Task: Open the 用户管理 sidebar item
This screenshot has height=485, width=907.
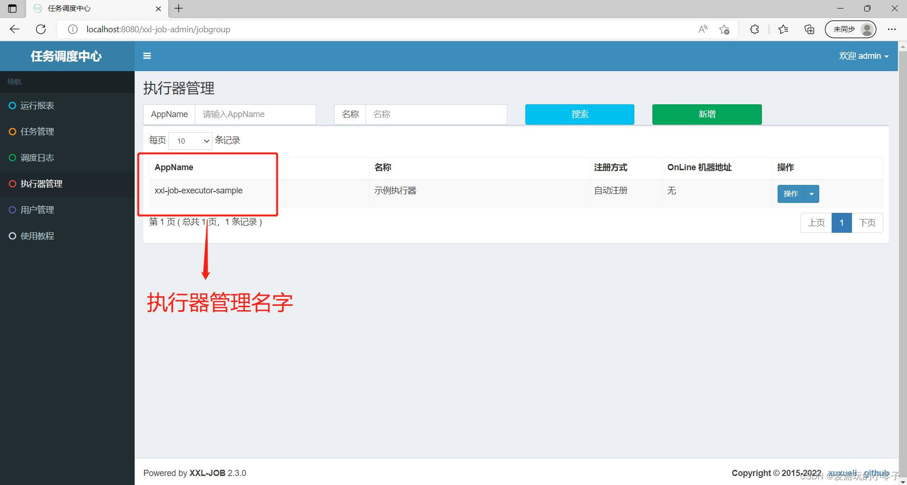Action: 67,210
